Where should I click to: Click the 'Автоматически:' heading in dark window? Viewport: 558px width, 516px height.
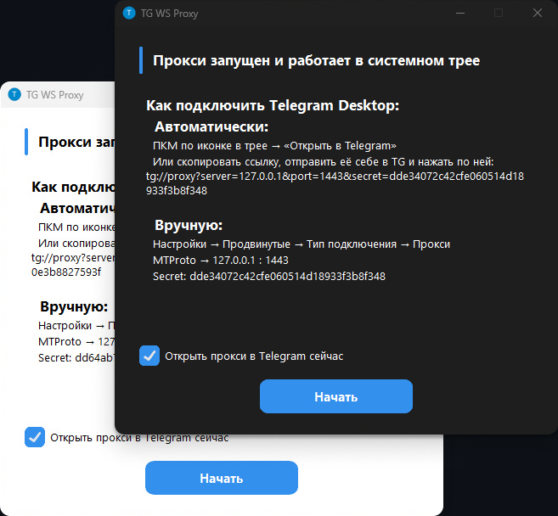[211, 126]
